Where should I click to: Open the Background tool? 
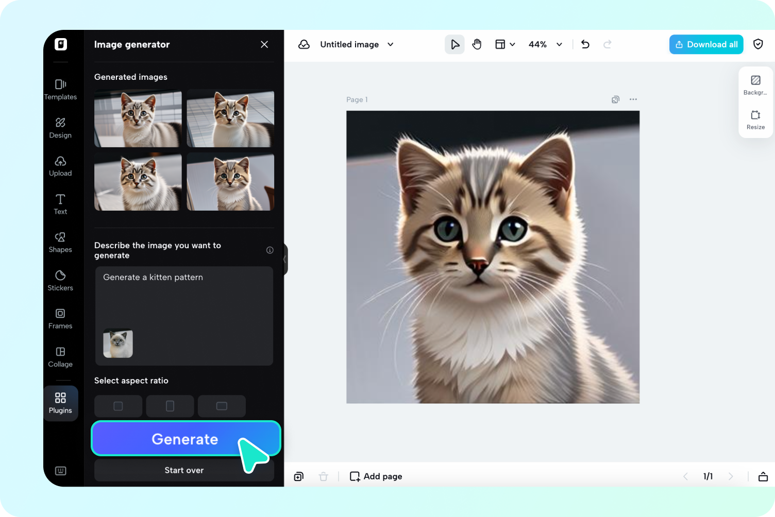tap(755, 85)
